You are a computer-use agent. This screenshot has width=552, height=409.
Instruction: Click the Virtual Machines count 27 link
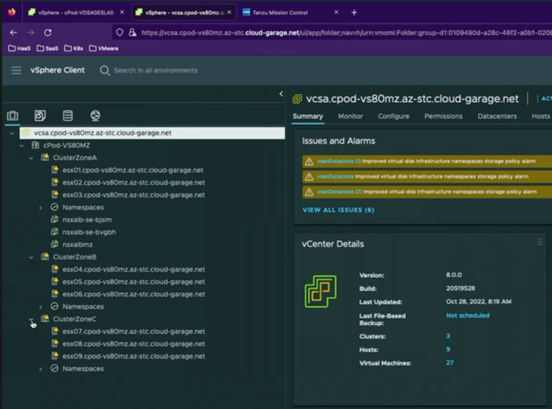(x=450, y=363)
